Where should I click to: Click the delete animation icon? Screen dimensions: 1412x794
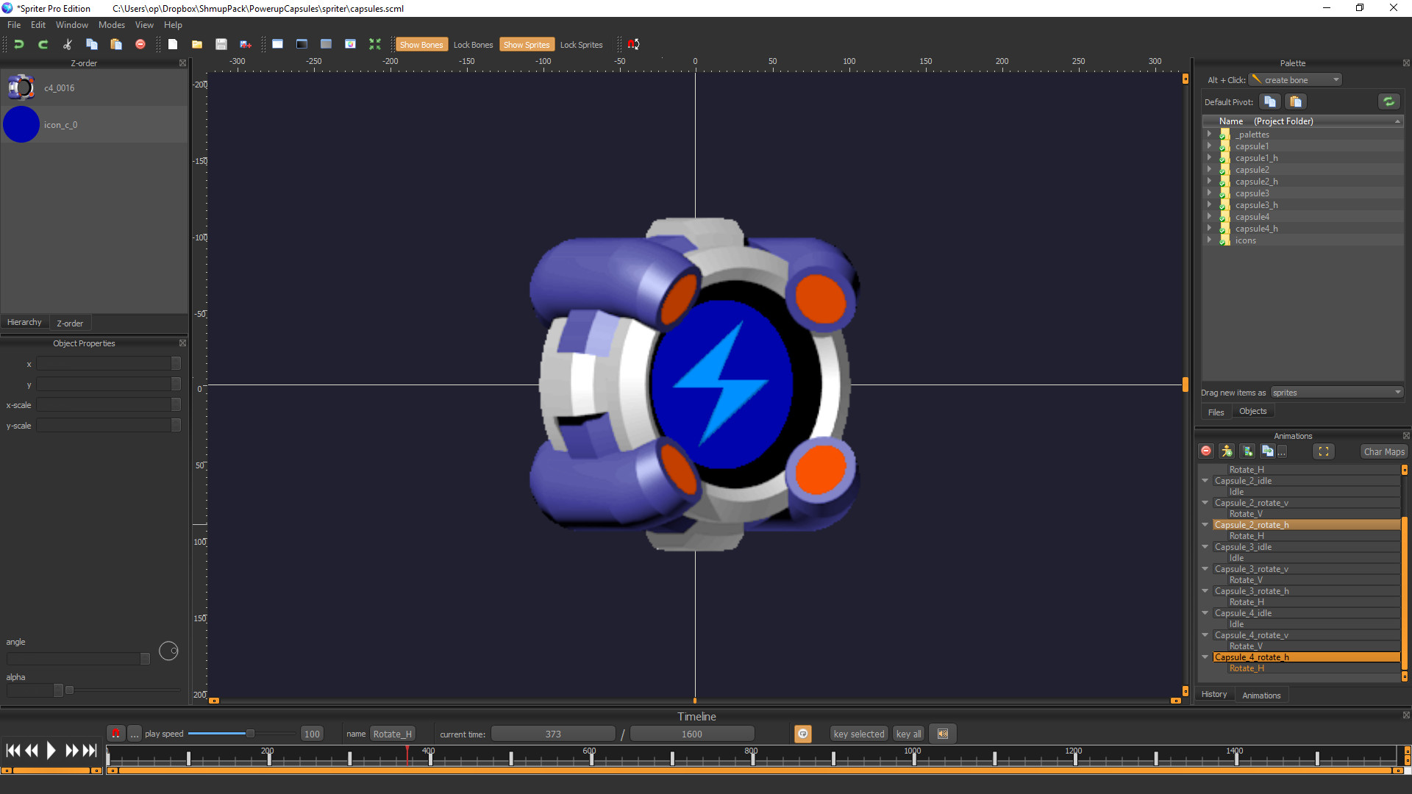pos(1206,451)
